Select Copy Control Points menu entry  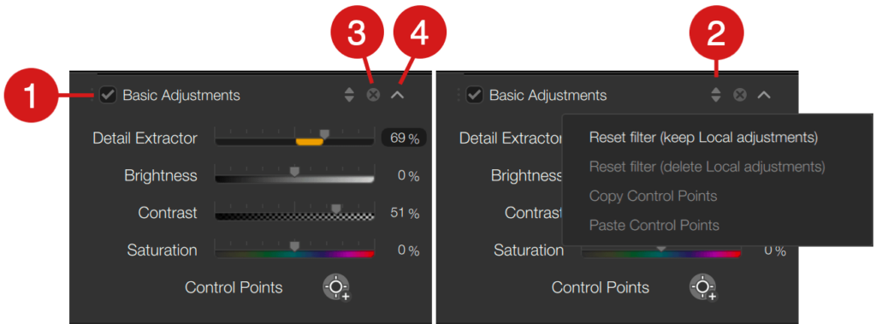coord(653,196)
